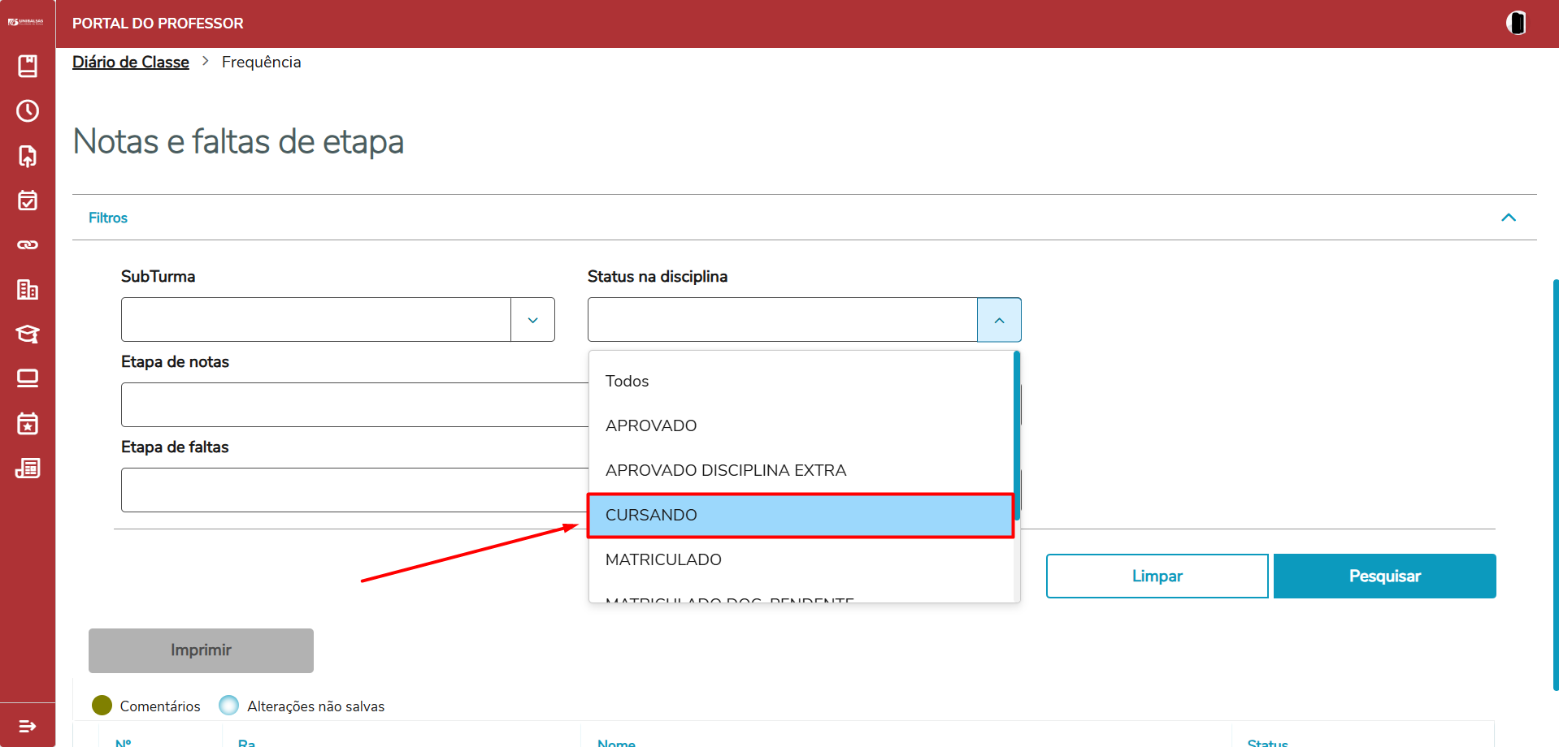The height and width of the screenshot is (747, 1559).
Task: Click the Limpar button
Action: pos(1157,576)
